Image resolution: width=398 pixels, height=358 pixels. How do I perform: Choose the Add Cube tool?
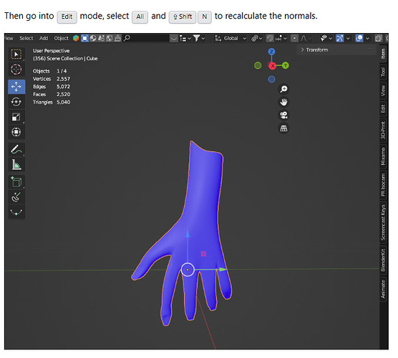point(16,182)
